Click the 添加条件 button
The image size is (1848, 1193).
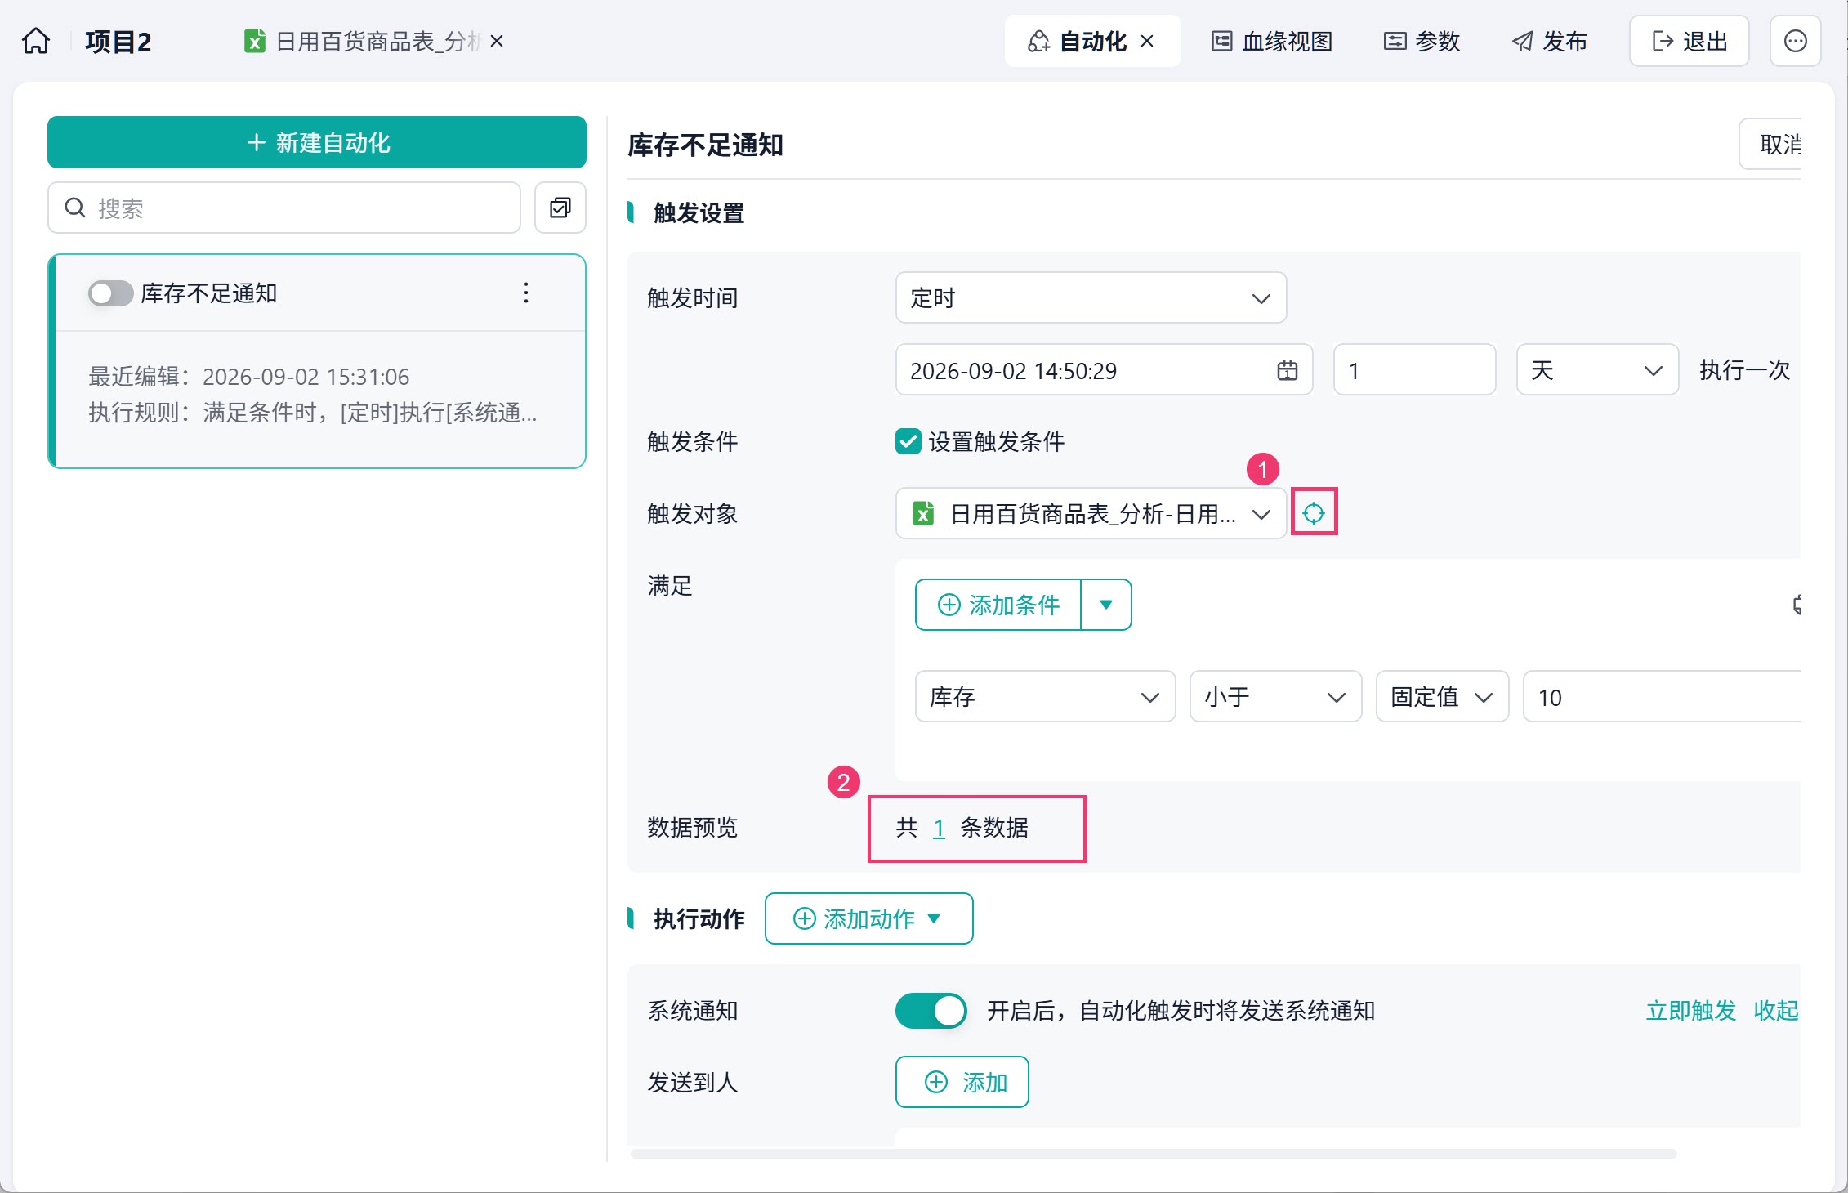coord(998,605)
